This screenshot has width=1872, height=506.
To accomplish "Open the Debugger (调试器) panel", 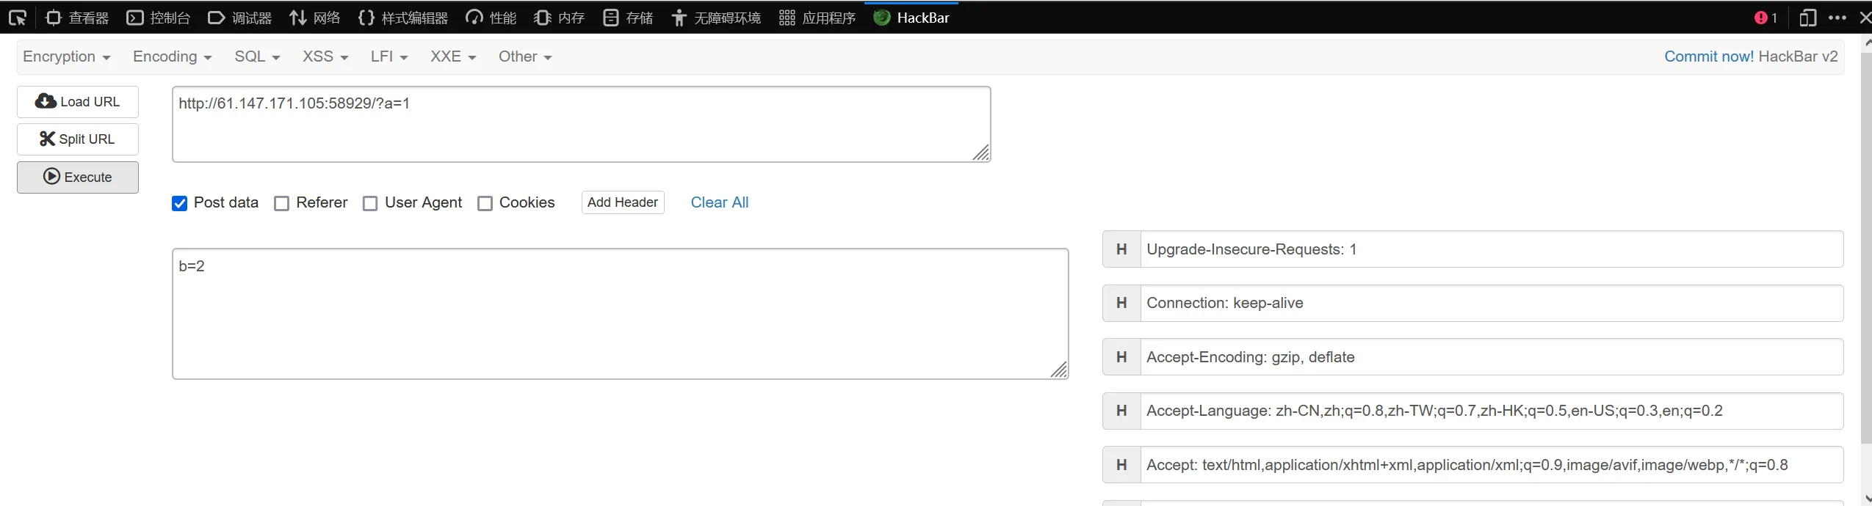I will pos(240,18).
